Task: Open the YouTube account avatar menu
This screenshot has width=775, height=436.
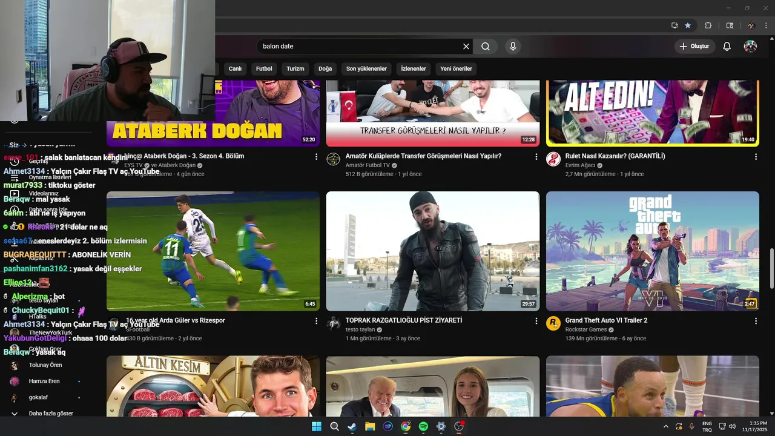Action: pyautogui.click(x=750, y=46)
